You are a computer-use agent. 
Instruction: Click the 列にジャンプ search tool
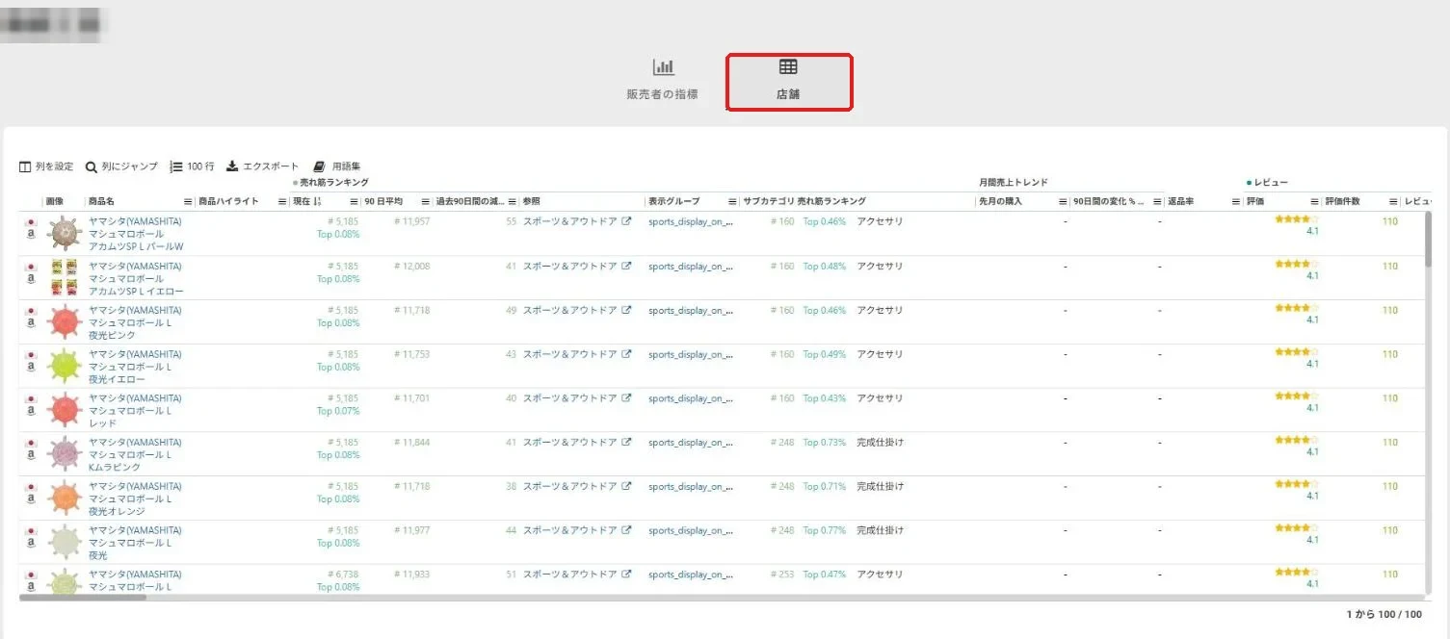click(x=121, y=166)
